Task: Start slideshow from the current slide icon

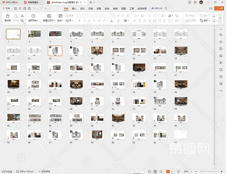Action: [33, 16]
